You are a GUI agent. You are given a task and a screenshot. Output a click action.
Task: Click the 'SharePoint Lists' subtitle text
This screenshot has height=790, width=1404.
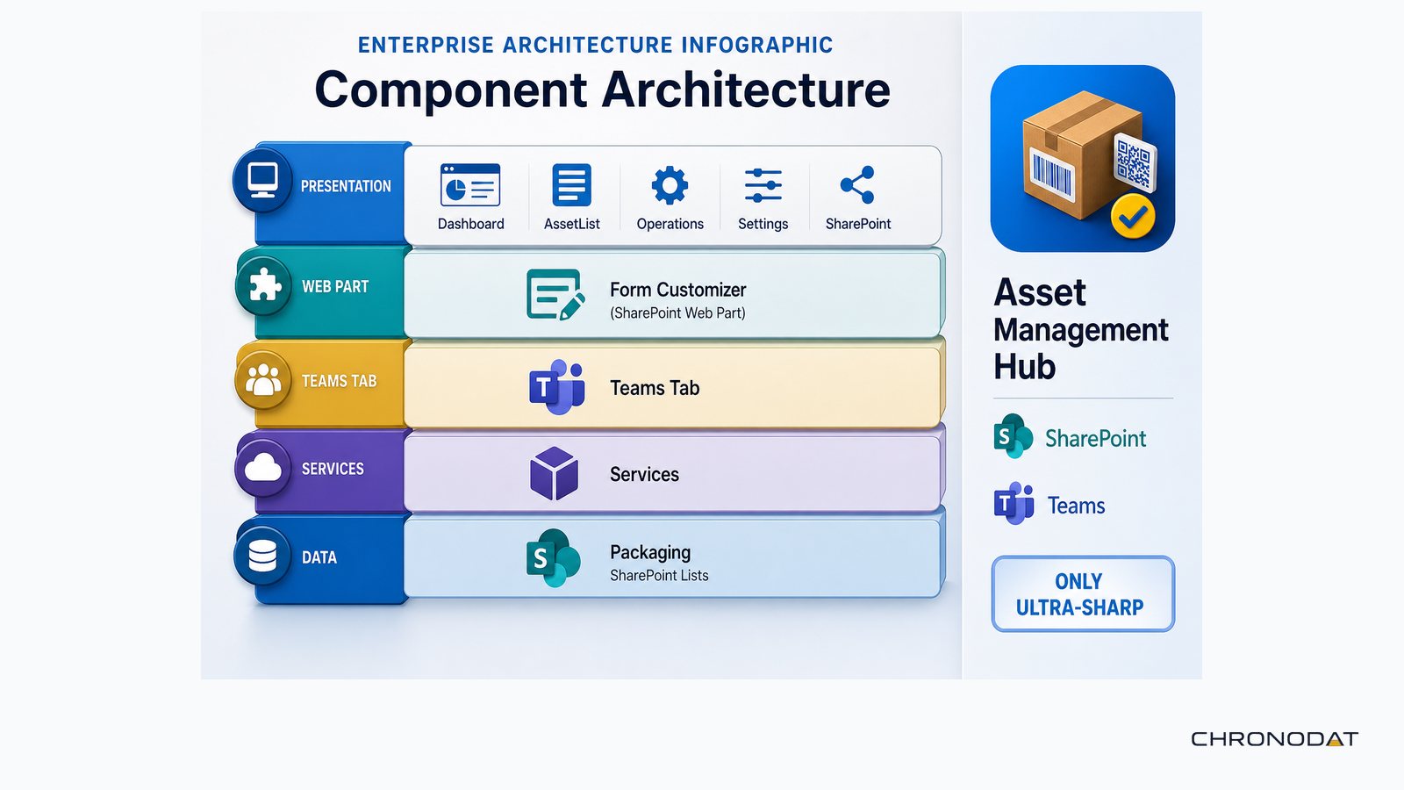(x=659, y=576)
